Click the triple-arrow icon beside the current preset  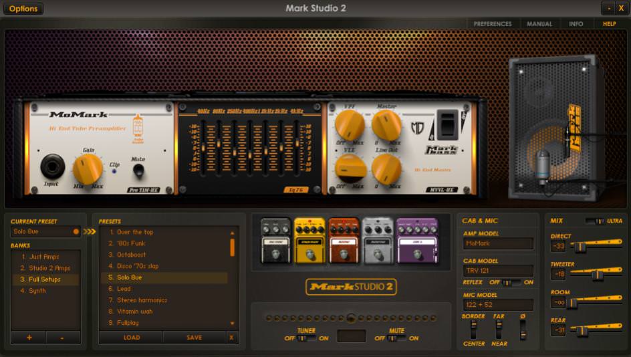pyautogui.click(x=90, y=231)
